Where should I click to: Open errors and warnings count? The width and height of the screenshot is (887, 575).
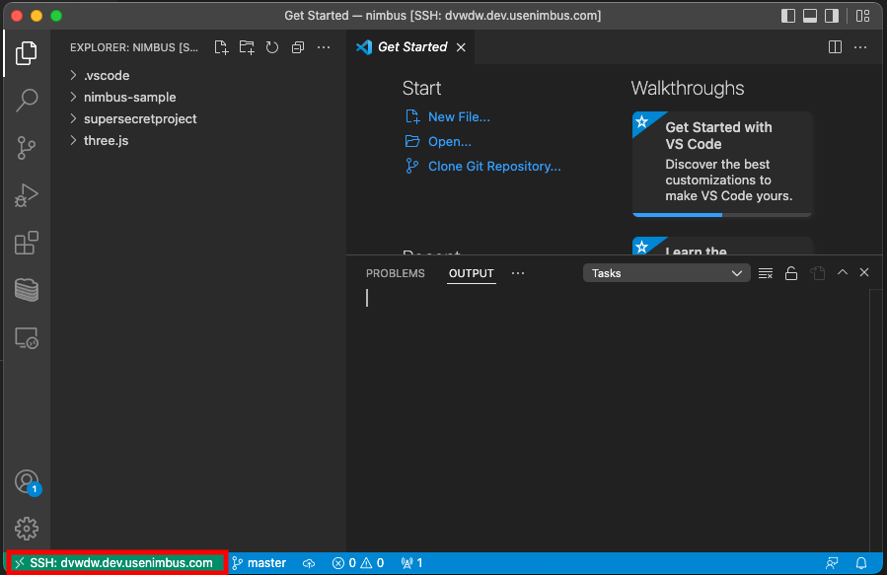[x=358, y=563]
